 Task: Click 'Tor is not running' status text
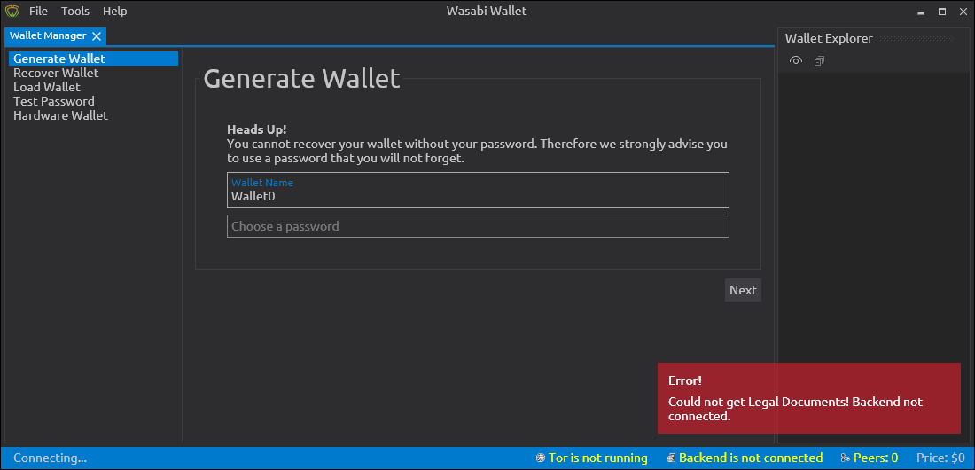pyautogui.click(x=598, y=458)
